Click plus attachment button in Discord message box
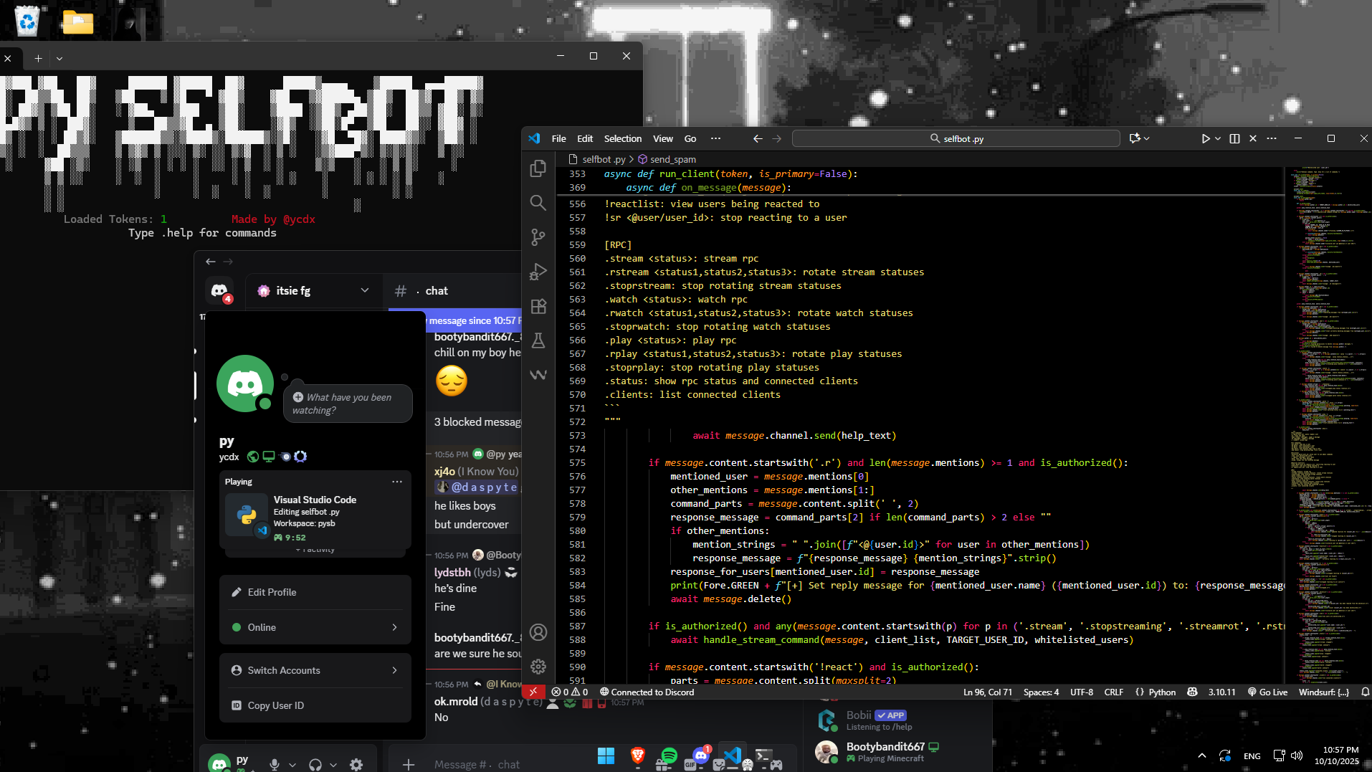The image size is (1372, 772). click(x=409, y=765)
